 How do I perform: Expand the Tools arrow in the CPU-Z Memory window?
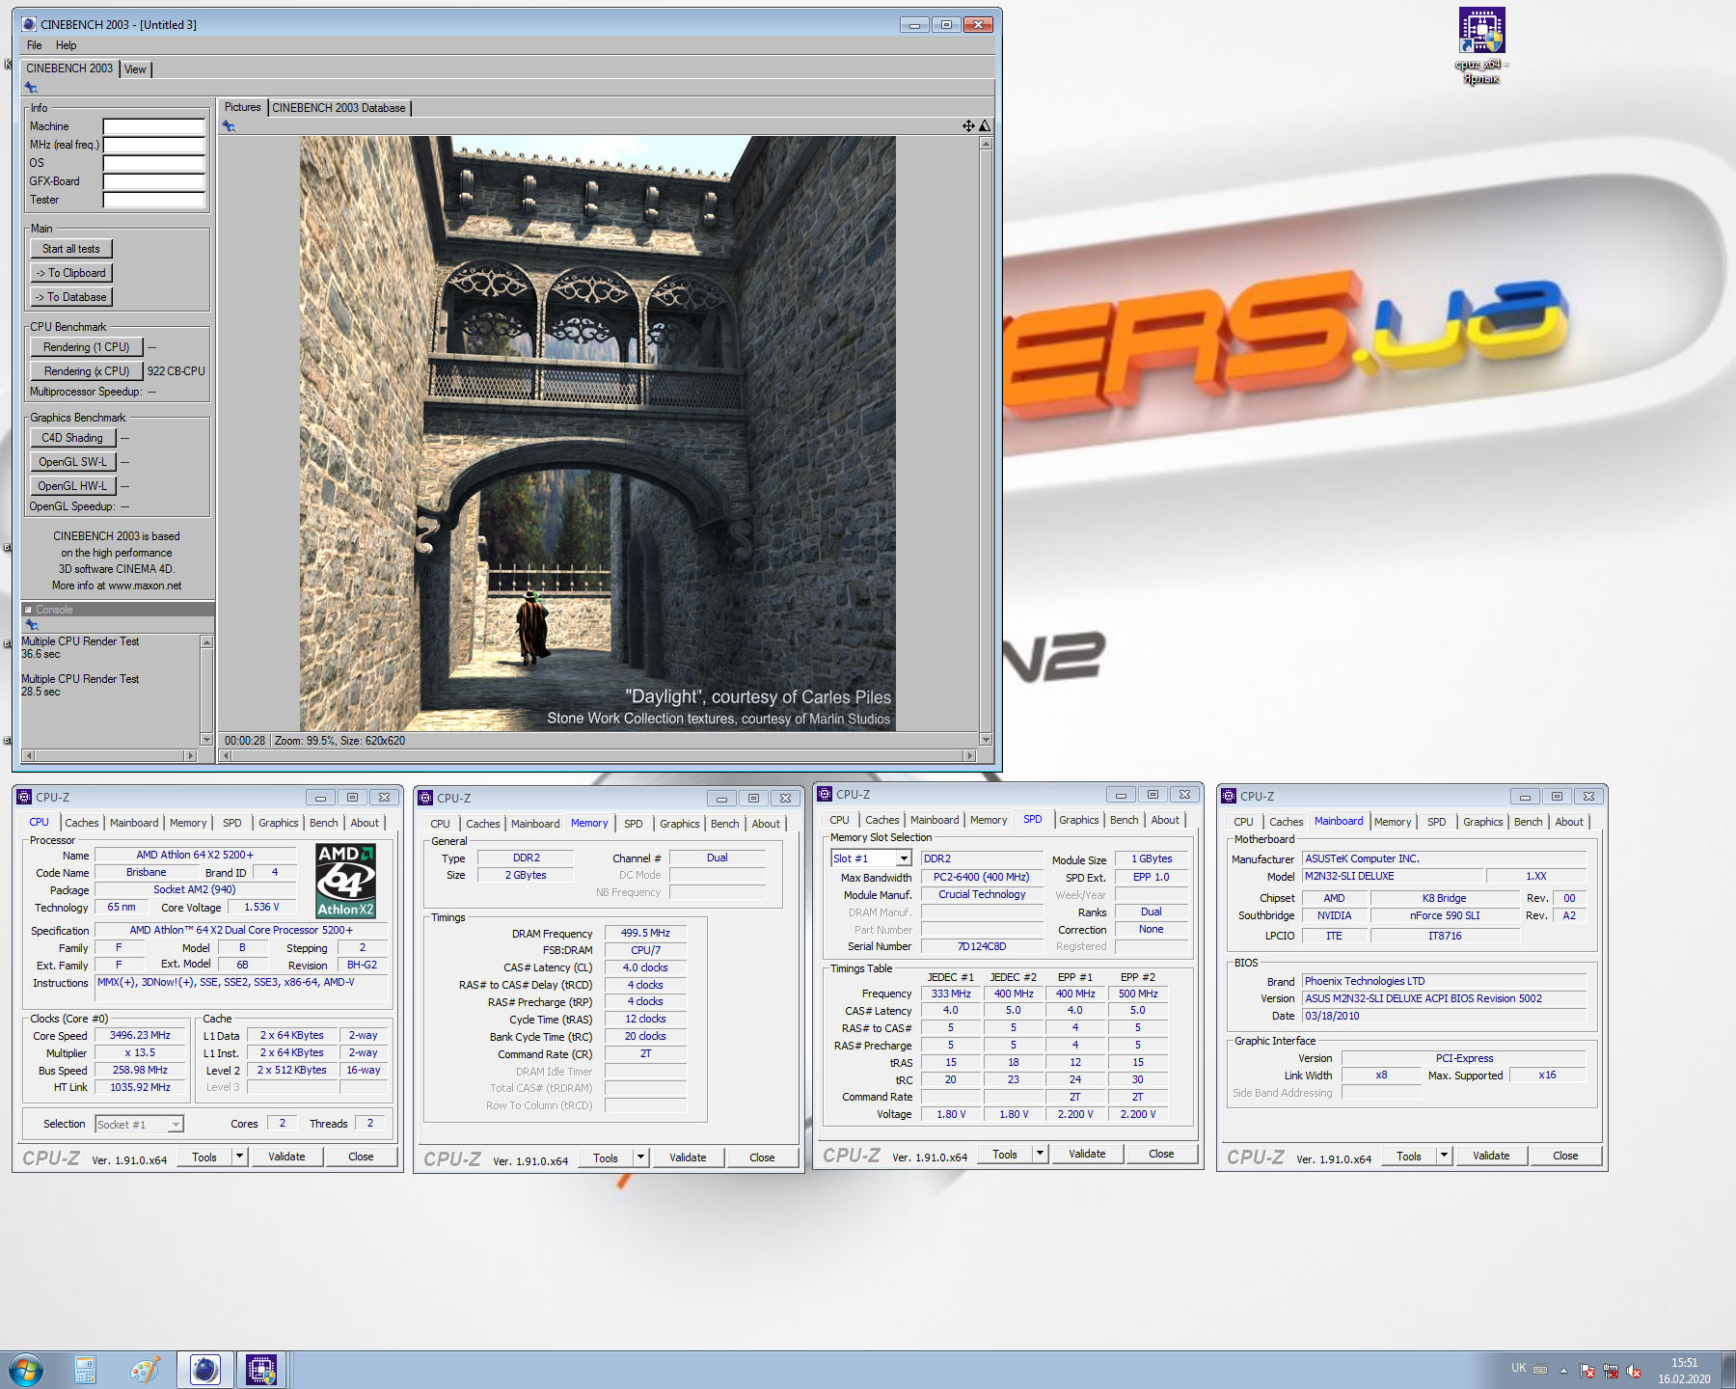[641, 1157]
